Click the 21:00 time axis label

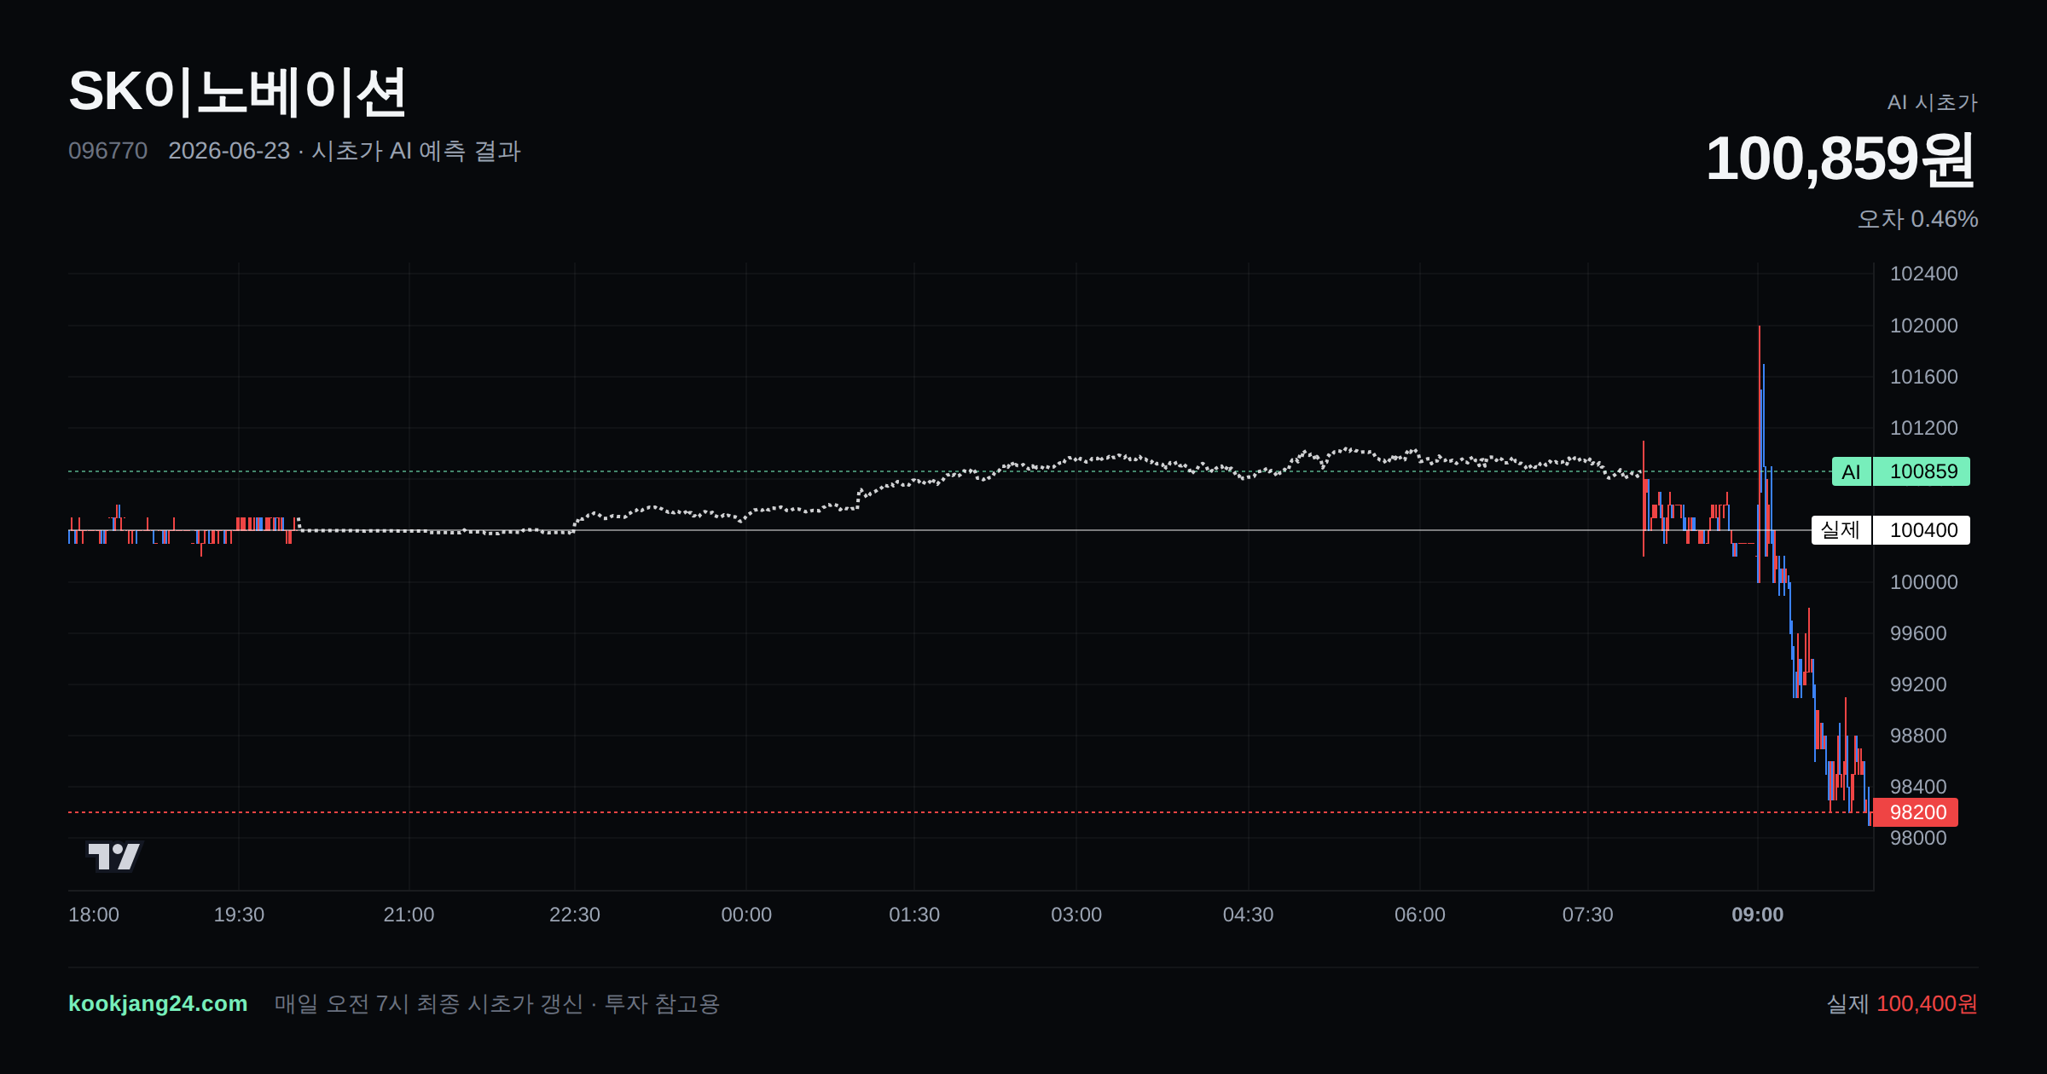pos(409,915)
